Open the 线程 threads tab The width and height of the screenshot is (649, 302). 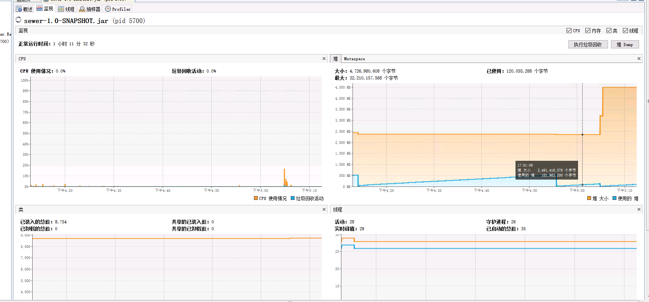[x=66, y=9]
